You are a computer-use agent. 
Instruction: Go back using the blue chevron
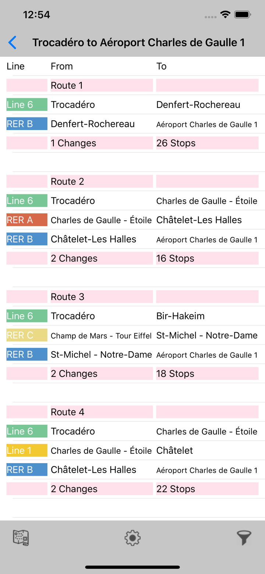(x=12, y=42)
